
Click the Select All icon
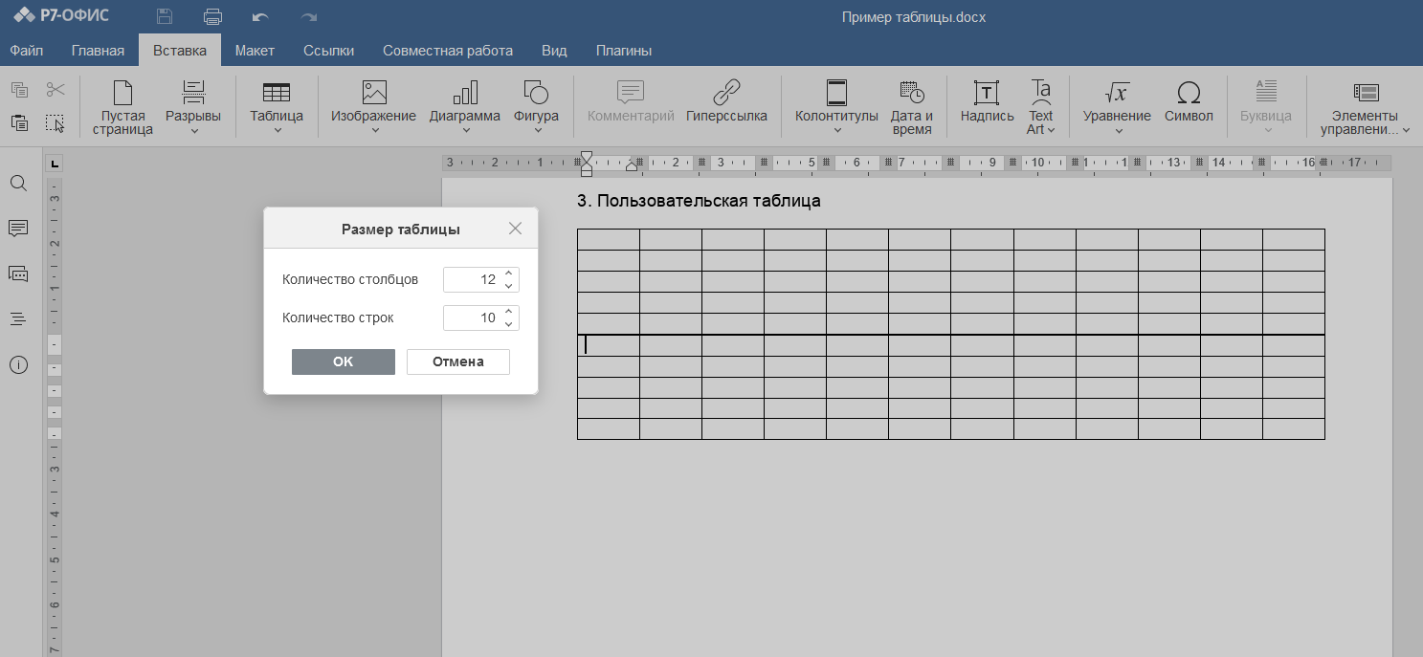(x=56, y=122)
